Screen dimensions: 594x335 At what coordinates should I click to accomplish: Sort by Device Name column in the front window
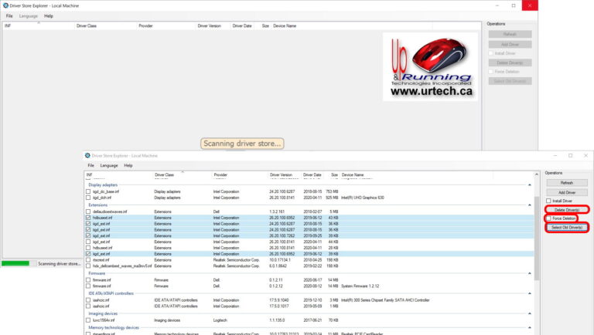pyautogui.click(x=353, y=175)
